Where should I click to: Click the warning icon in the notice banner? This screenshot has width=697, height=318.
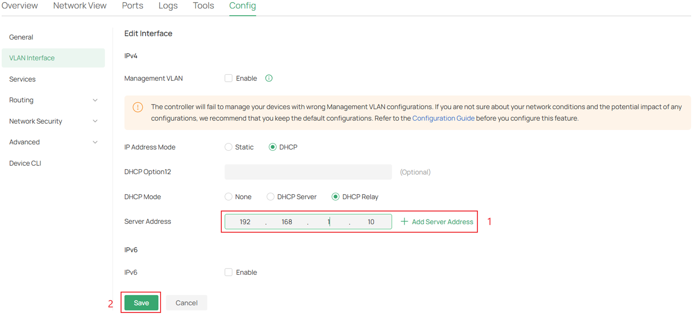(x=138, y=107)
